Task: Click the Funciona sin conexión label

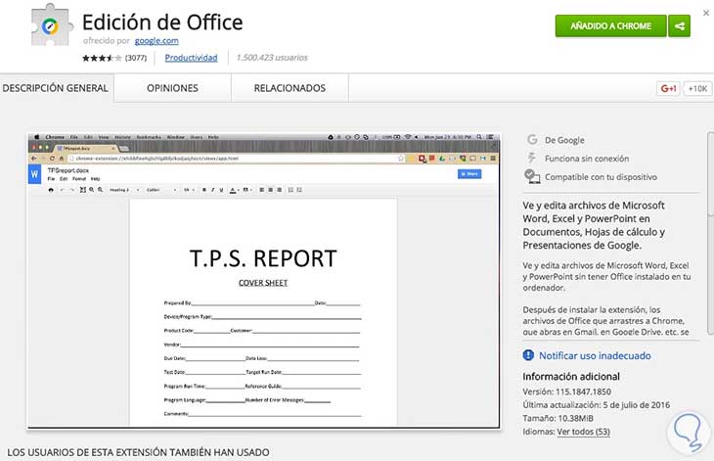Action: click(587, 159)
